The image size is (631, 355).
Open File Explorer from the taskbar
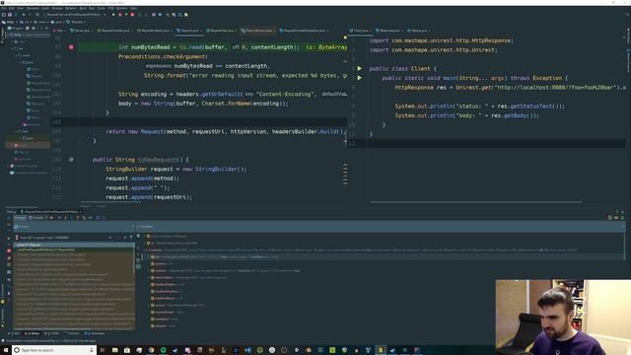pos(114,350)
